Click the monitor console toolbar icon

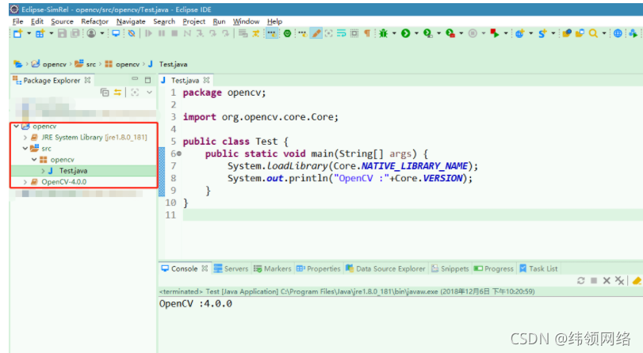coord(116,33)
